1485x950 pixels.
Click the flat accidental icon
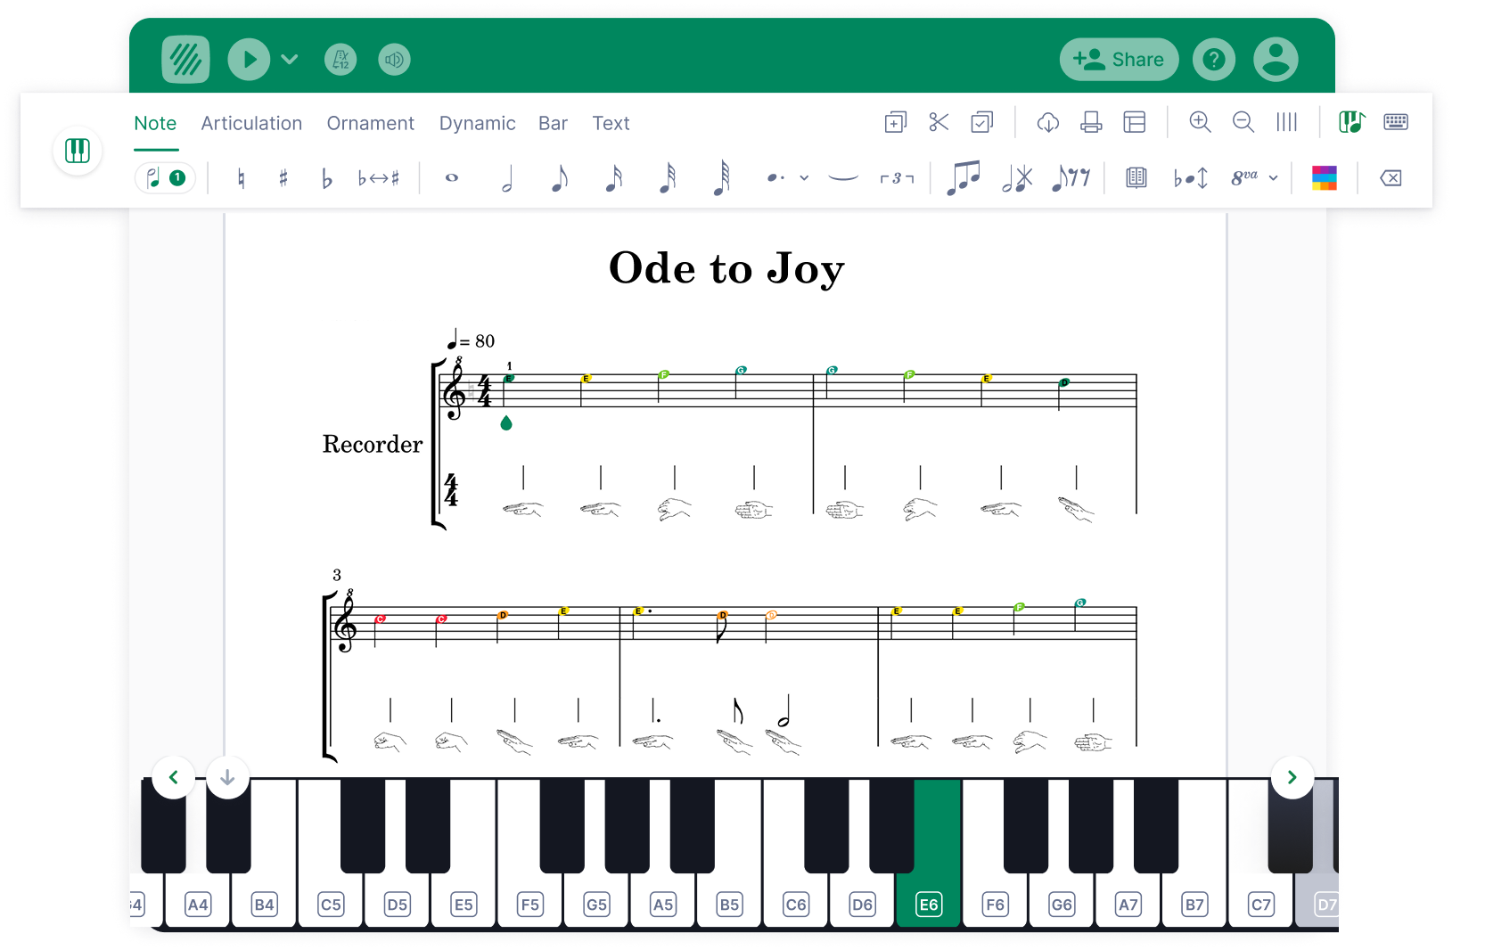(326, 178)
